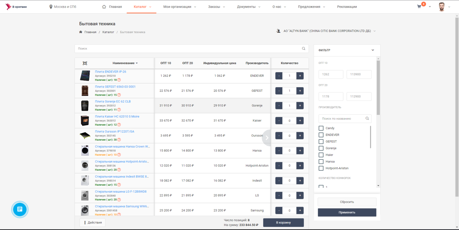Open the Предложения menu
This screenshot has height=230, width=459.
click(x=312, y=7)
